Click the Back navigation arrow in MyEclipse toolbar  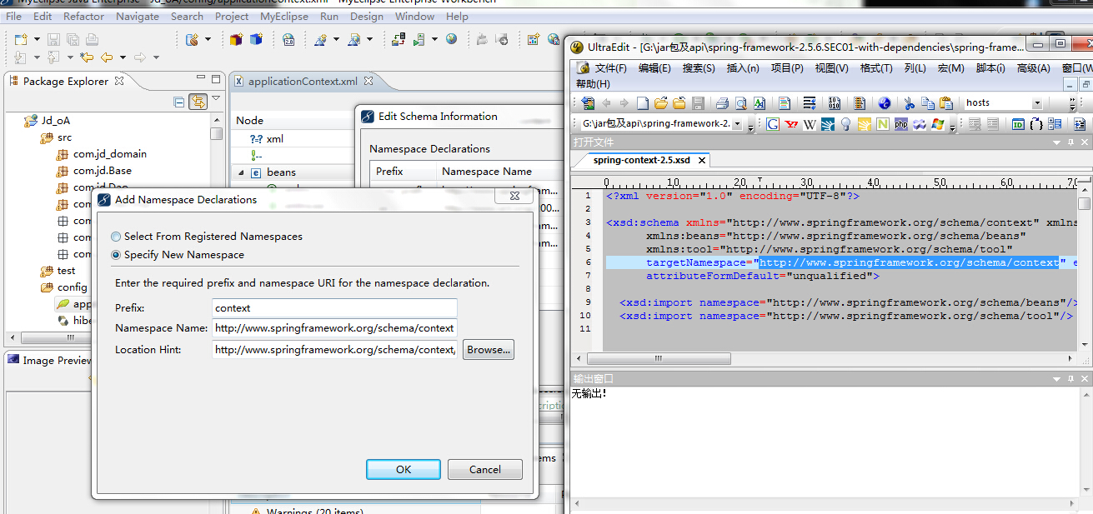(x=106, y=57)
